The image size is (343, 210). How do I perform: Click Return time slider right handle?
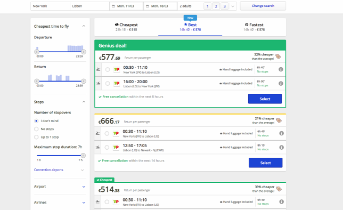click(x=84, y=81)
